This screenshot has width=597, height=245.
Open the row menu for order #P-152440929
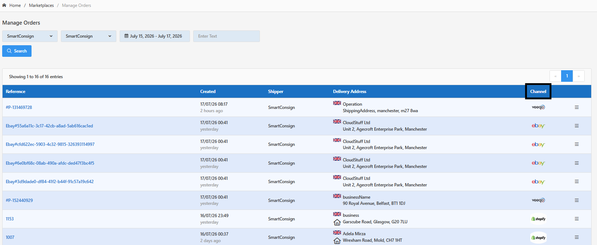pyautogui.click(x=577, y=200)
